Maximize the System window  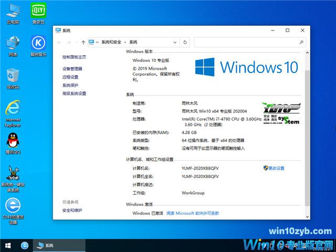point(288,30)
